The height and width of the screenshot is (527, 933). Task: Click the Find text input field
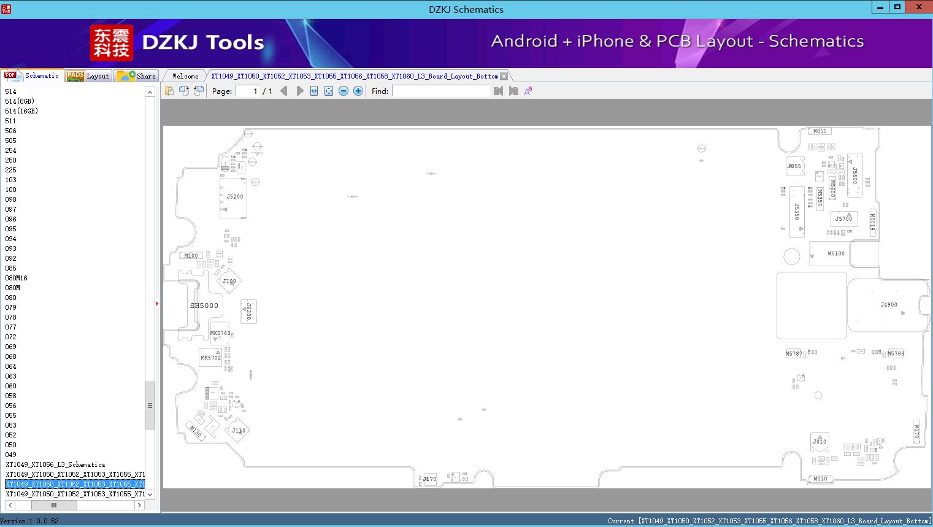coord(441,91)
